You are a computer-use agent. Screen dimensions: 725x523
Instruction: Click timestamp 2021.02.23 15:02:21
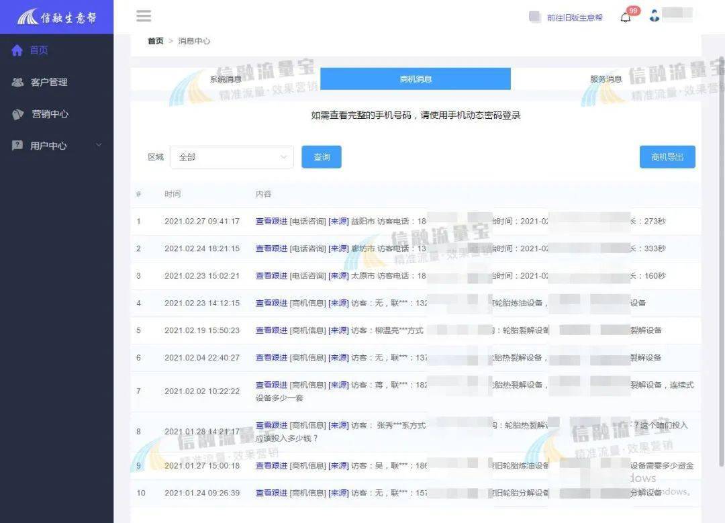point(202,276)
